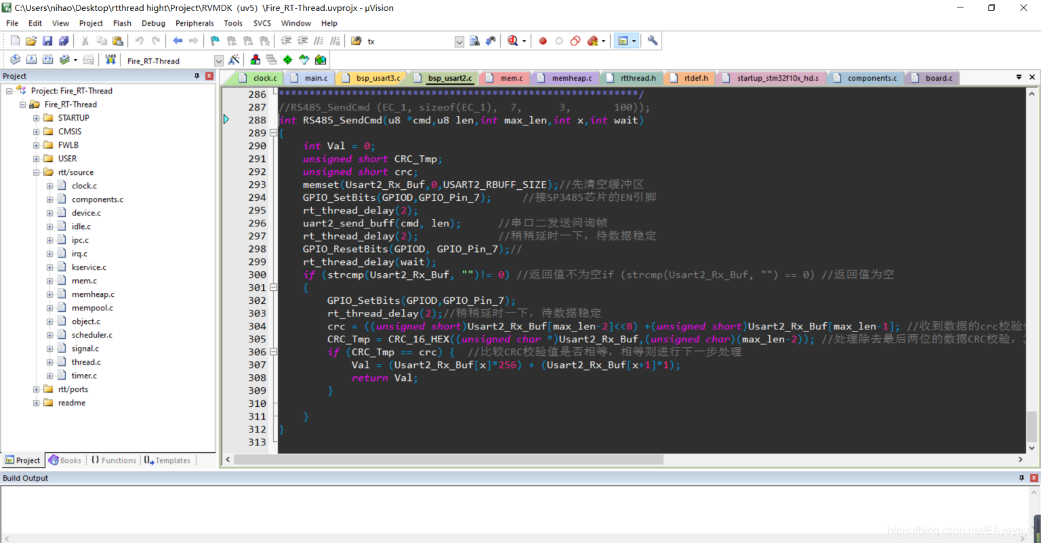The width and height of the screenshot is (1041, 543).
Task: Show the Templates panel tab
Action: 167,460
